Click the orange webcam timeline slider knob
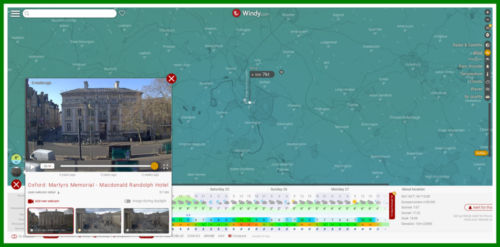Screen dimensions: 500x247 (154, 166)
